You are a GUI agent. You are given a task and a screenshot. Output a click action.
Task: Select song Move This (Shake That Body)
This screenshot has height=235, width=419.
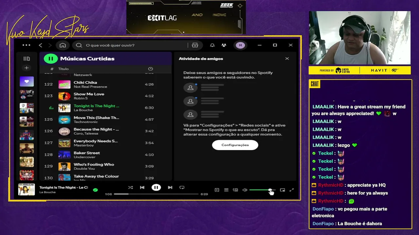point(105,119)
